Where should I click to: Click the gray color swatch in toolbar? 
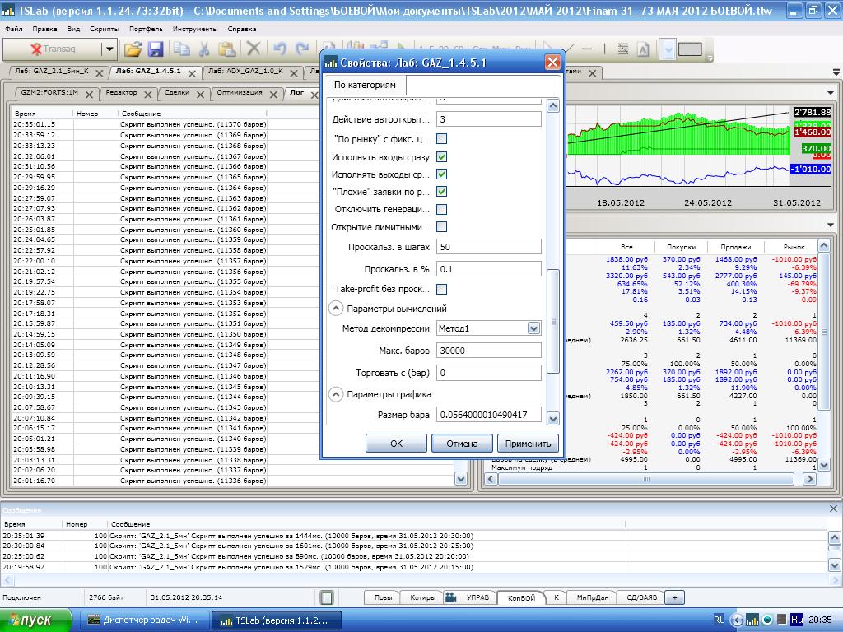[690, 49]
